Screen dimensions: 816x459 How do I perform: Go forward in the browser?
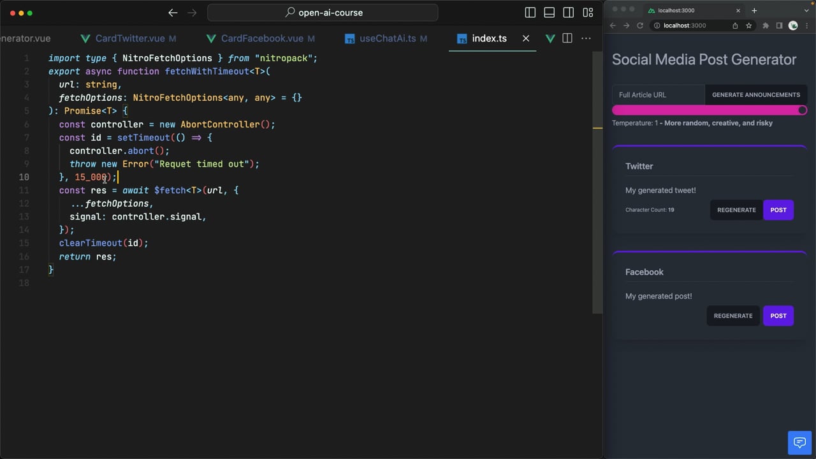(626, 25)
